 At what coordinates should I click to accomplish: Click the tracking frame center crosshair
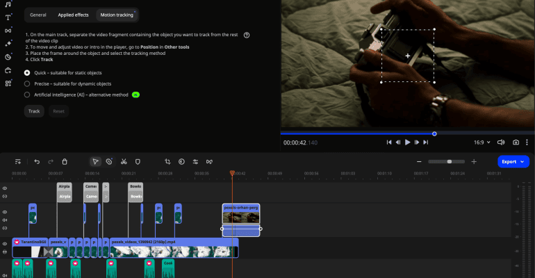point(407,56)
